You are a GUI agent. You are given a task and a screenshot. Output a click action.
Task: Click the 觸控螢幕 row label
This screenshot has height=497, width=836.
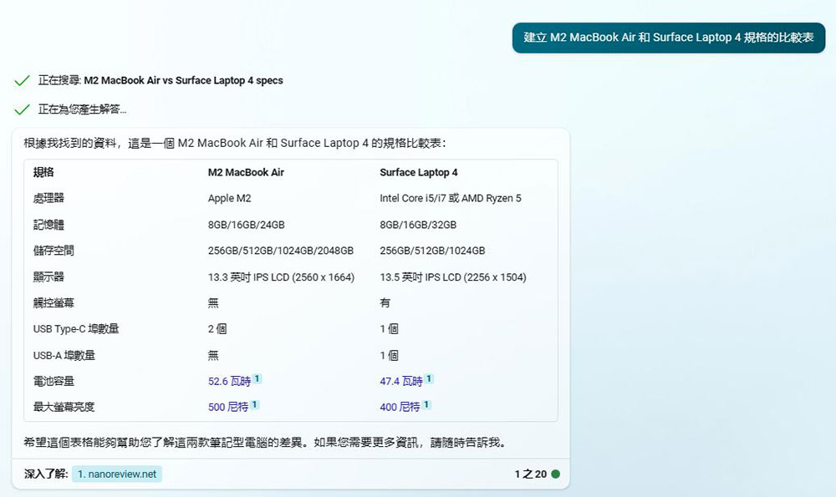(54, 303)
